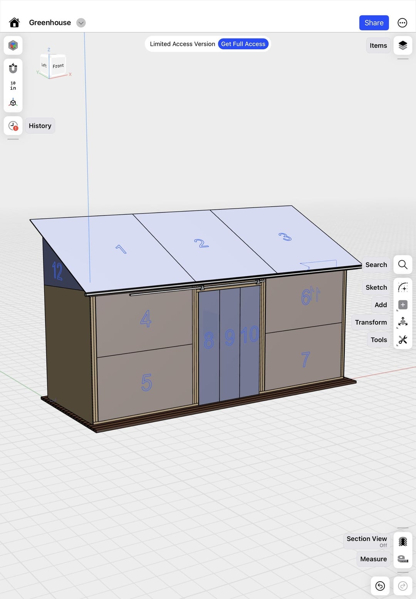Viewport: 416px width, 599px height.
Task: Open the Greenhouse project dropdown
Action: pyautogui.click(x=81, y=23)
